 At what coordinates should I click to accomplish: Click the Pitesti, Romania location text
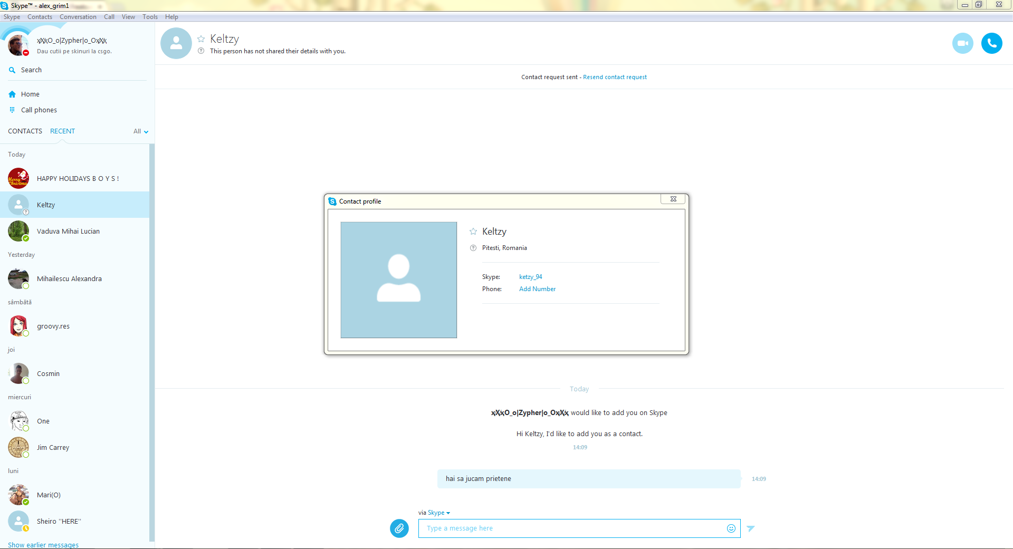(x=504, y=248)
